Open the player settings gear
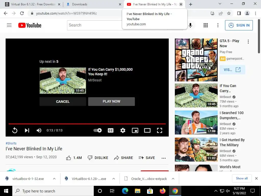The height and width of the screenshot is (196, 261). click(123, 130)
